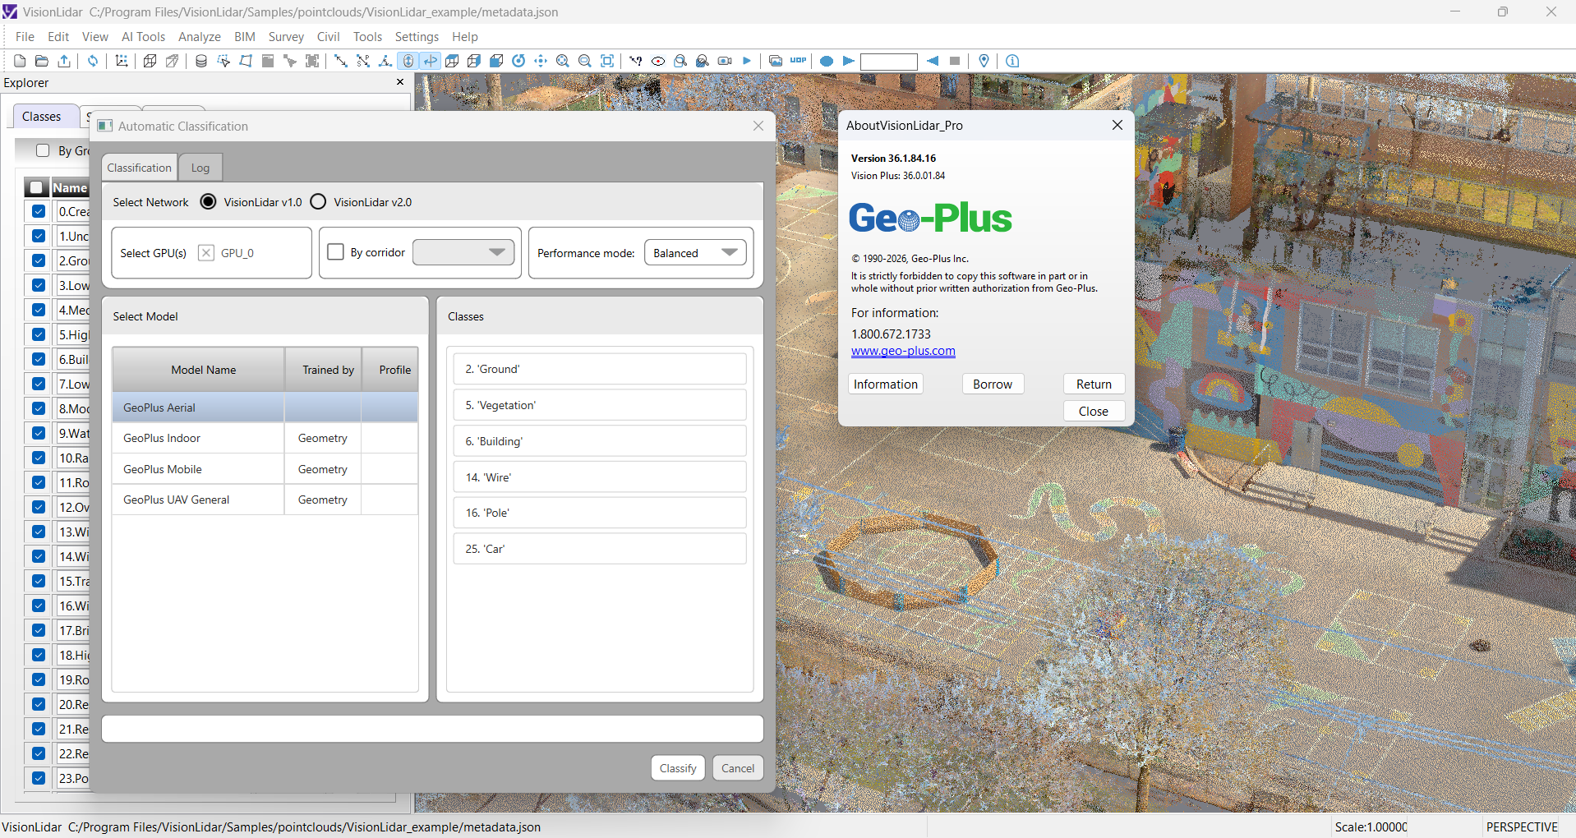
Task: Click the database cylinder icon
Action: pyautogui.click(x=200, y=61)
